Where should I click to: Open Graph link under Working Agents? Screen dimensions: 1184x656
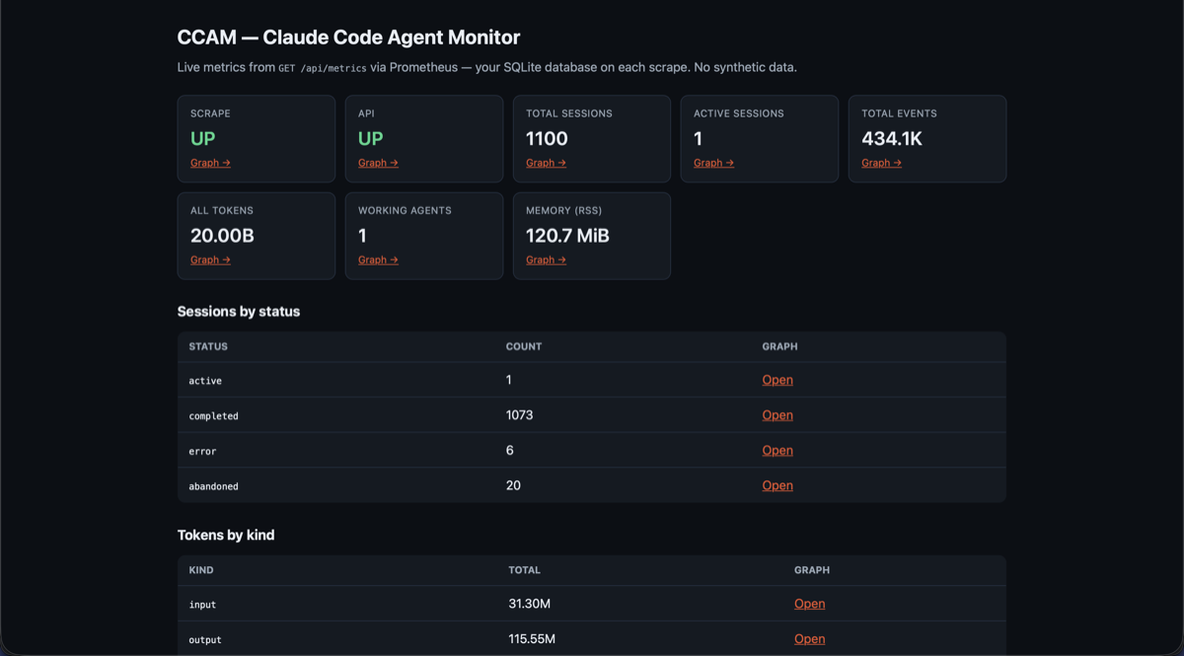(x=378, y=259)
